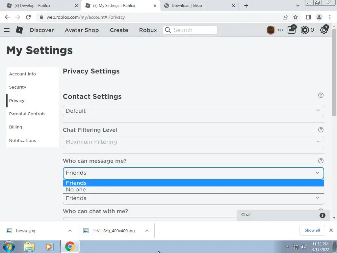Viewport: 337px width, 253px height.
Task: Expand 1-VLsBYq_400x400.jpg download options arrow
Action: (147, 231)
